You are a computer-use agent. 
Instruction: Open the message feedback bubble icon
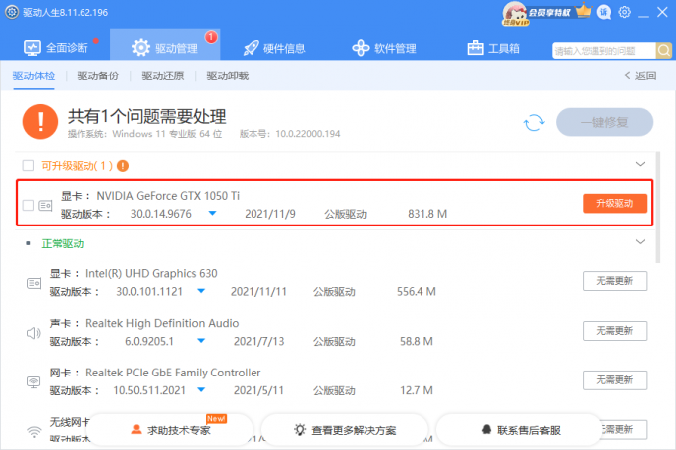tap(604, 12)
